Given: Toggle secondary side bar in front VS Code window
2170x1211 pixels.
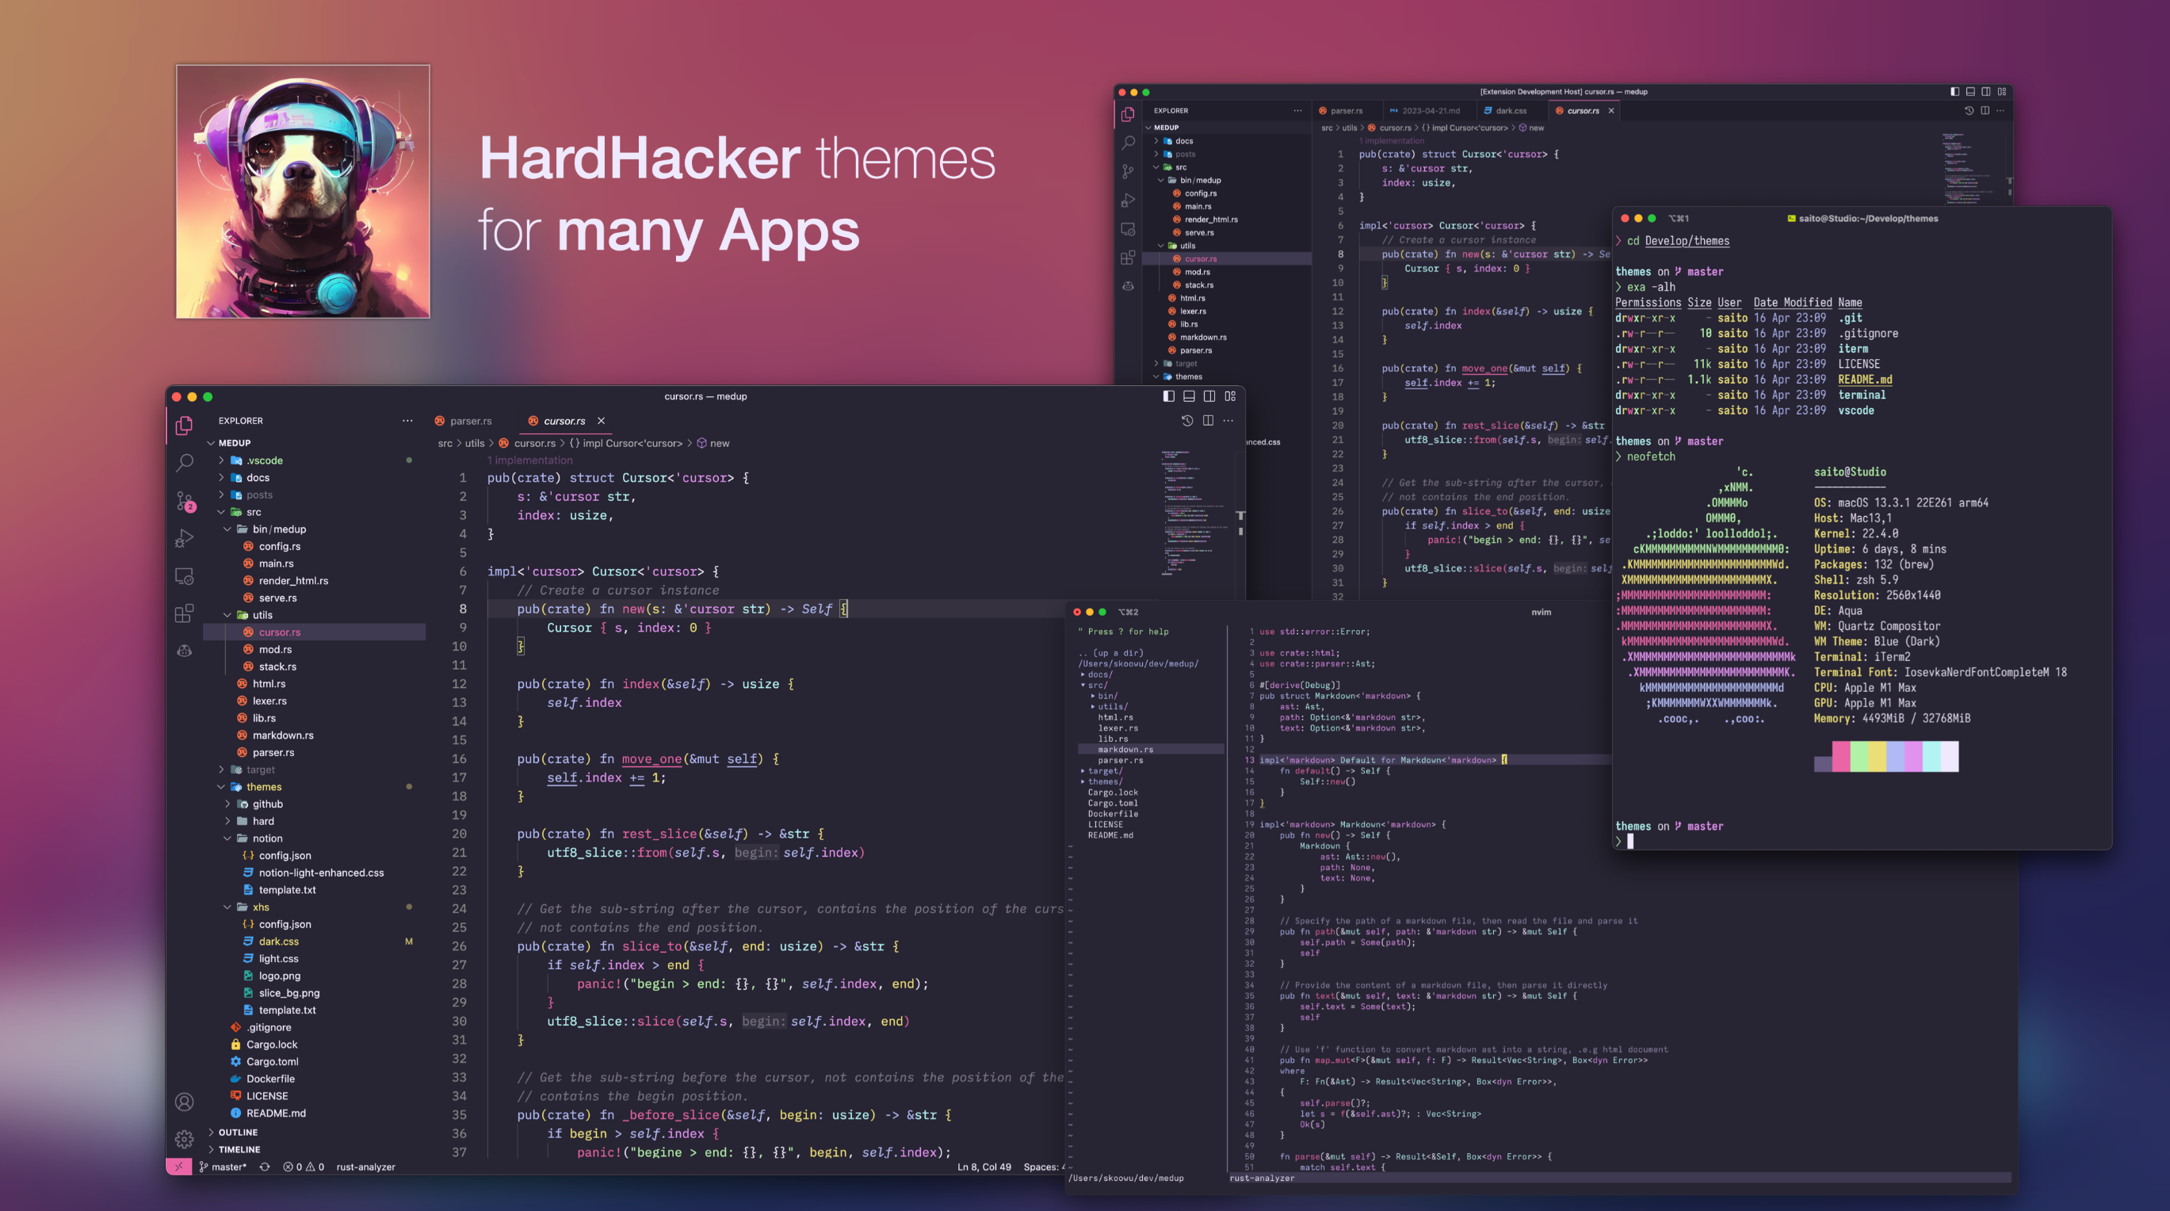Looking at the screenshot, I should coord(1209,395).
